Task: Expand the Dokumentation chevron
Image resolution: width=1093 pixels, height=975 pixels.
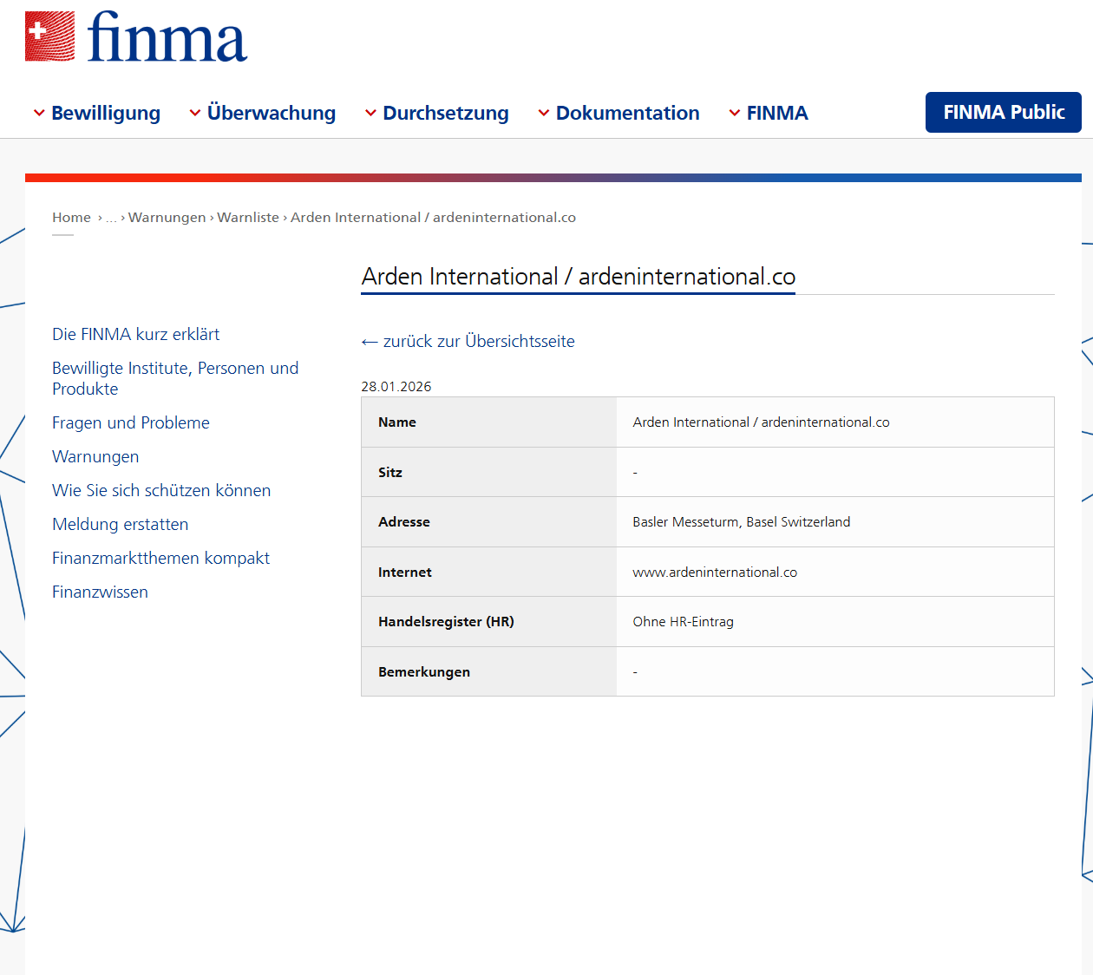Action: point(544,114)
